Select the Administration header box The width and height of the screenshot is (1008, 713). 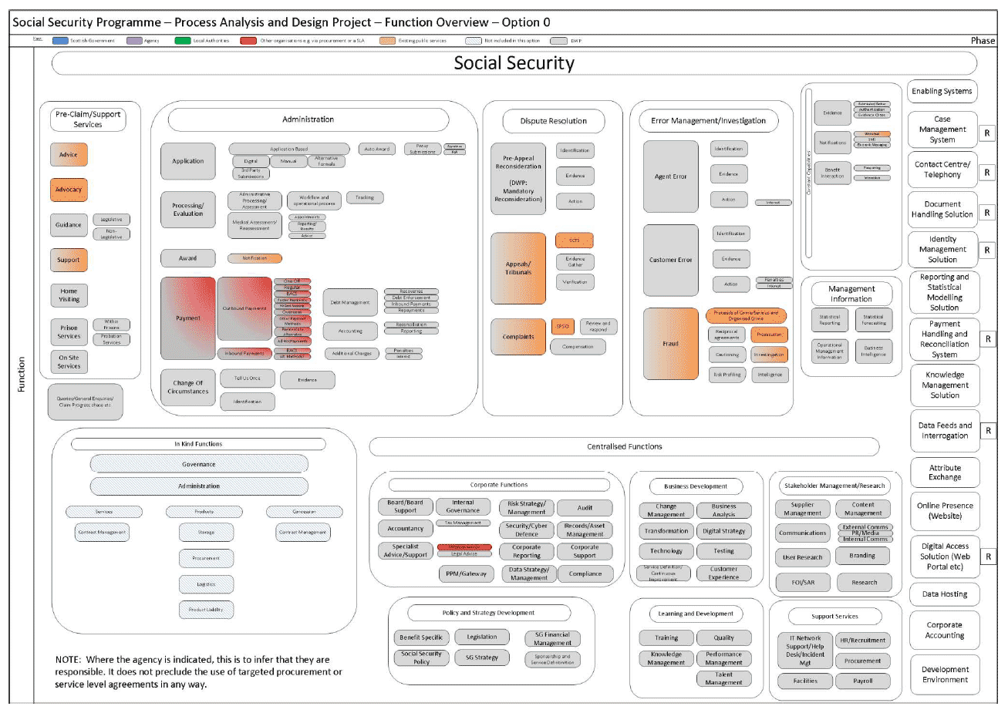tap(308, 119)
